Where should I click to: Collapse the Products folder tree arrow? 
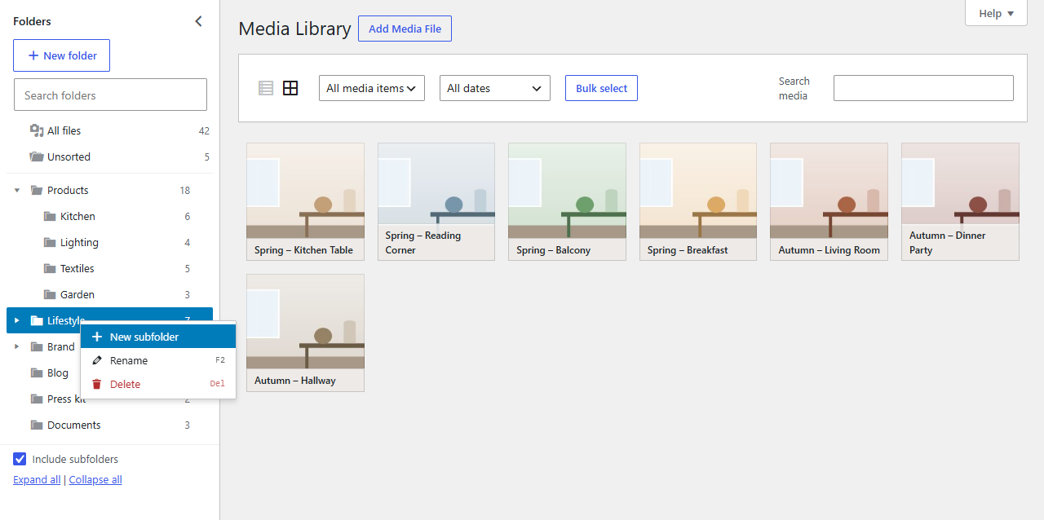pos(17,191)
